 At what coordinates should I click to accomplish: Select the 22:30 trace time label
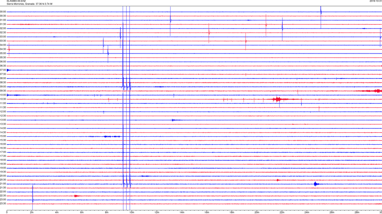[3, 195]
